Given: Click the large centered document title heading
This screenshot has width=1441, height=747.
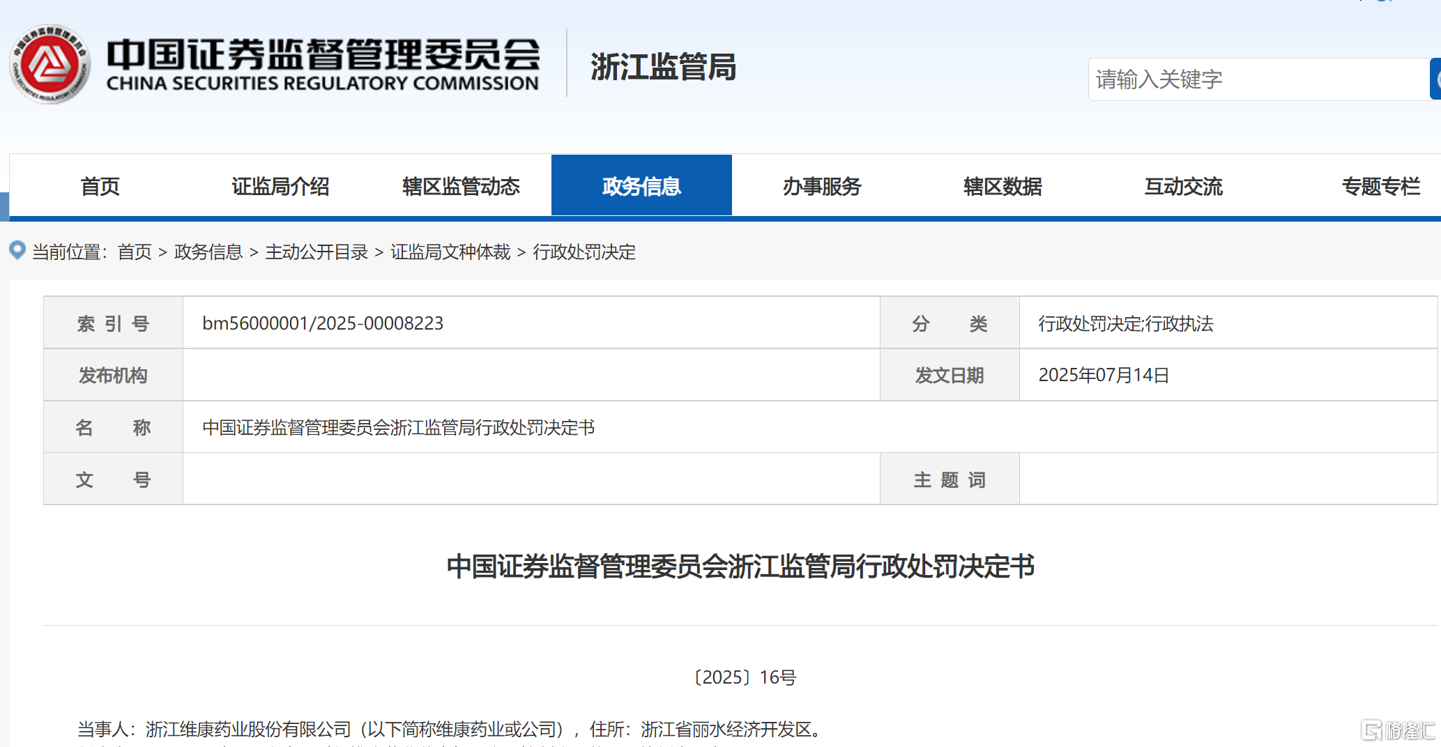Looking at the screenshot, I should click(740, 567).
